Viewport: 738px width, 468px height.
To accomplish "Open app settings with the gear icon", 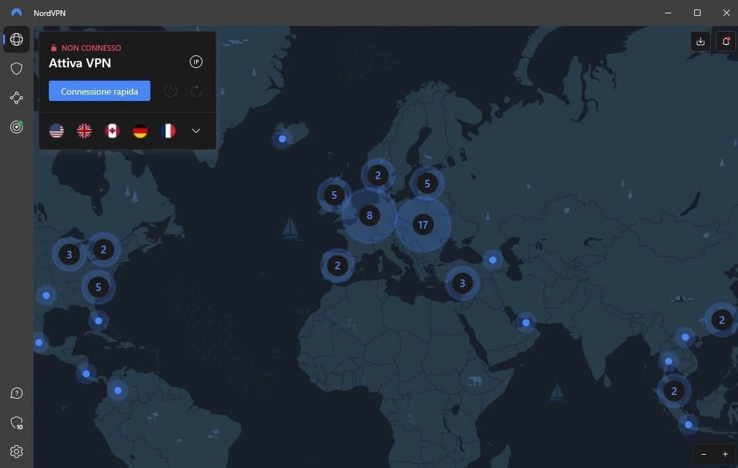I will [16, 451].
